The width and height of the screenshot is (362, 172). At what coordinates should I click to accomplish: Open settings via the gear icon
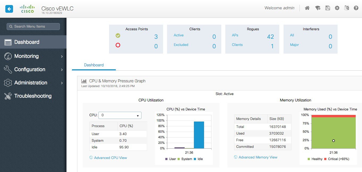[337, 8]
